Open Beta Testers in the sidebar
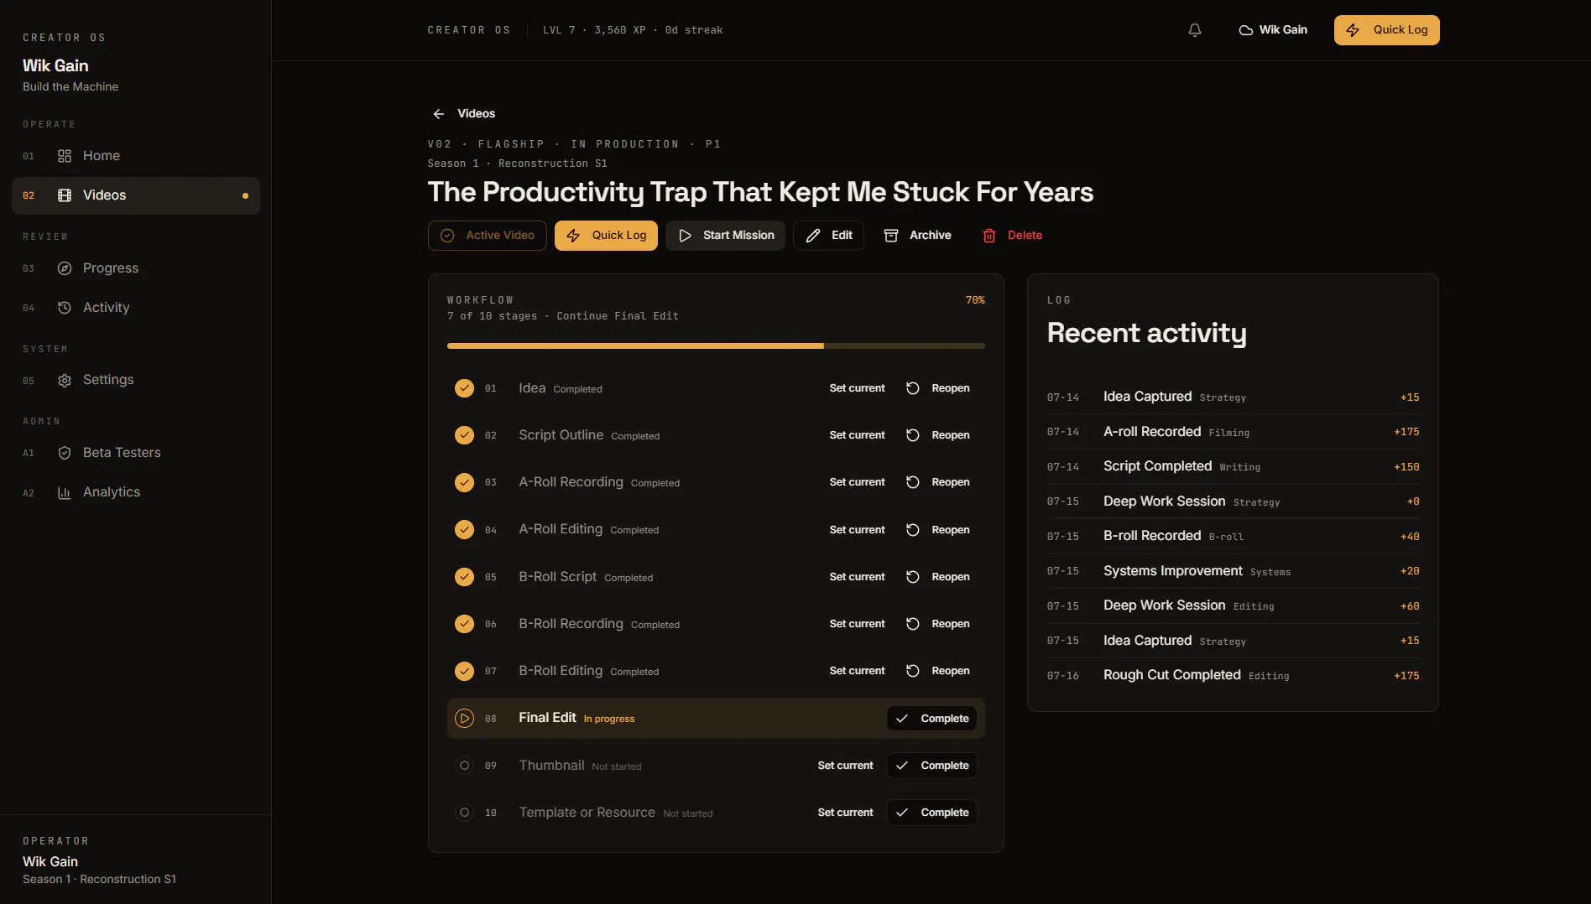The height and width of the screenshot is (904, 1591). click(136, 453)
